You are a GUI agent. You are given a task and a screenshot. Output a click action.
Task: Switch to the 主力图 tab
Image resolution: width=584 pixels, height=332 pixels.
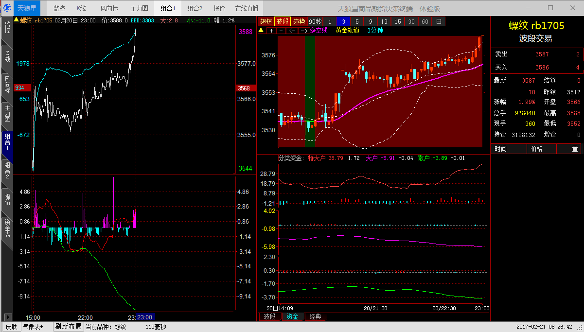[x=140, y=8]
